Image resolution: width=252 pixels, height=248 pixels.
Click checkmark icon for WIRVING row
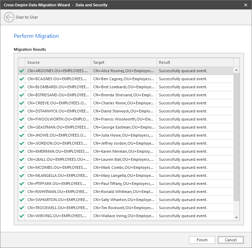[x=22, y=216]
